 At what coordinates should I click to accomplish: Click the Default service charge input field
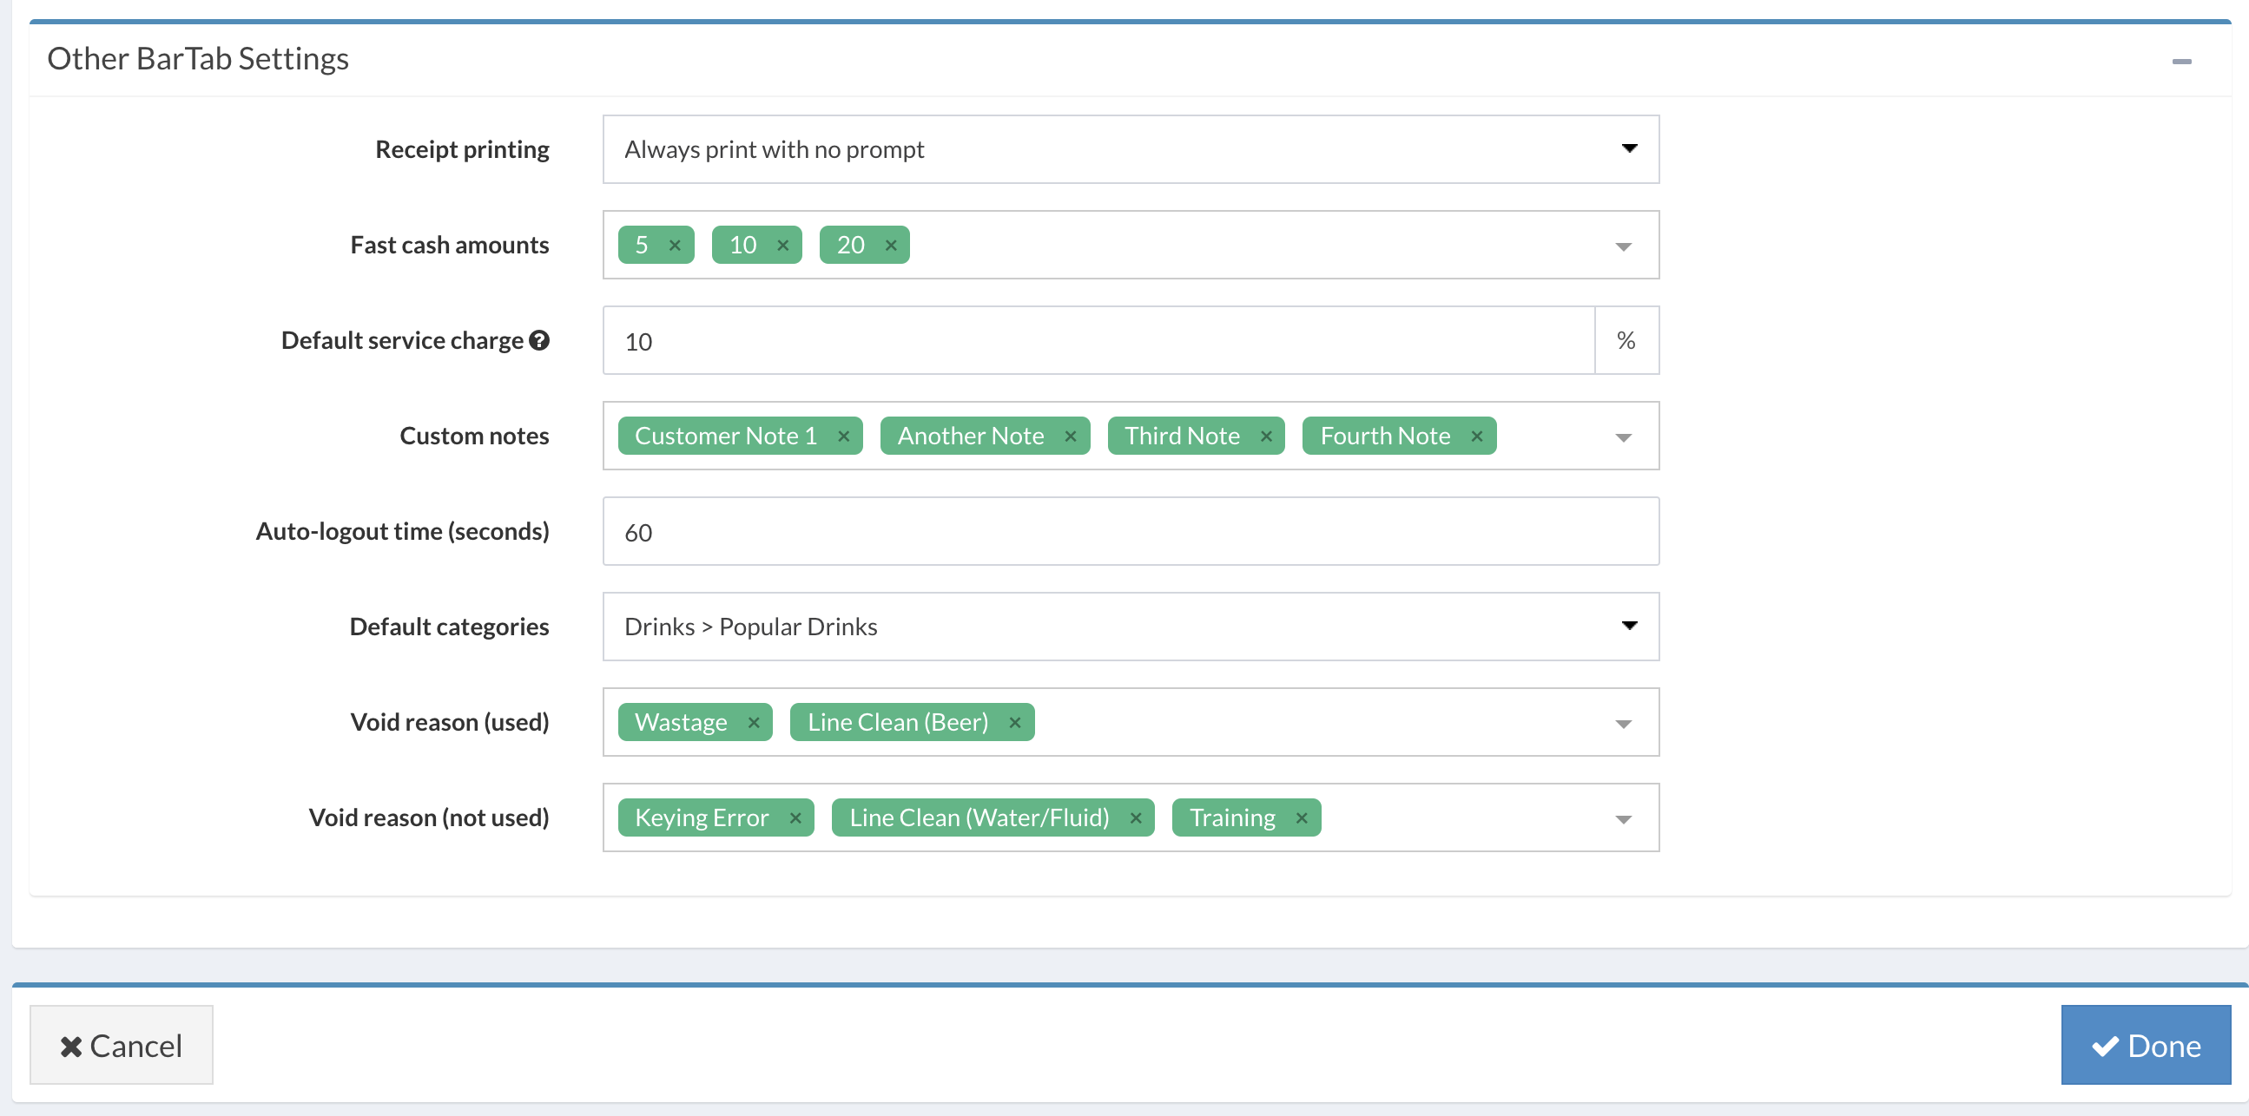tap(1098, 340)
